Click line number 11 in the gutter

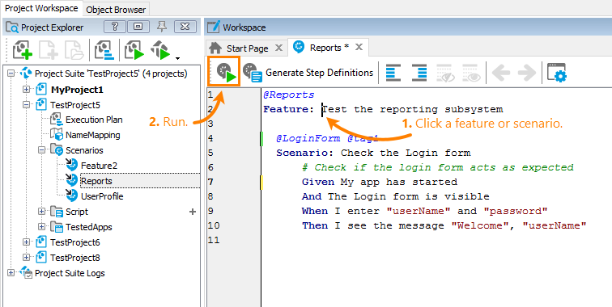[x=214, y=240]
